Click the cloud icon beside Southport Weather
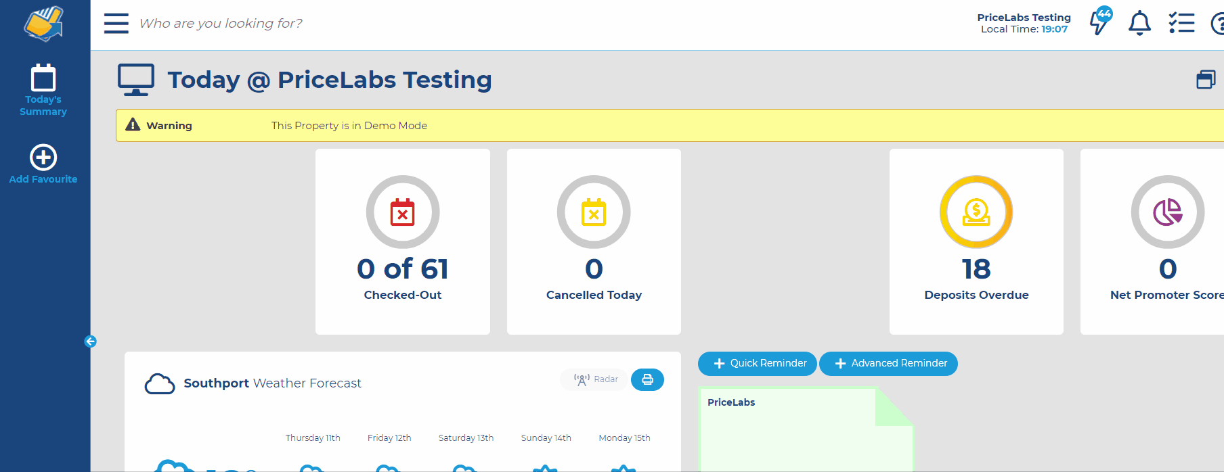1224x472 pixels. 160,383
